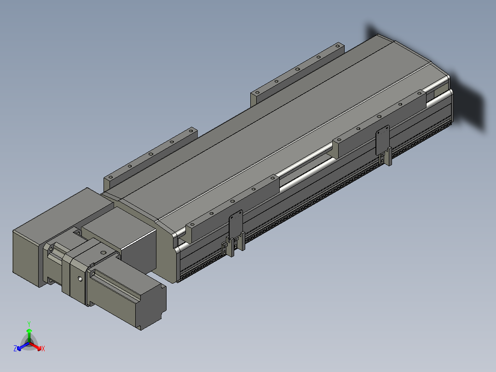This screenshot has width=496, height=372.
Task: Select the rear sensor bracket plate
Action: point(383,139)
